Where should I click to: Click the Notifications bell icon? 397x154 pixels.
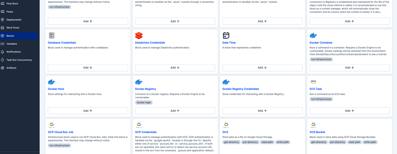click(x=2, y=52)
